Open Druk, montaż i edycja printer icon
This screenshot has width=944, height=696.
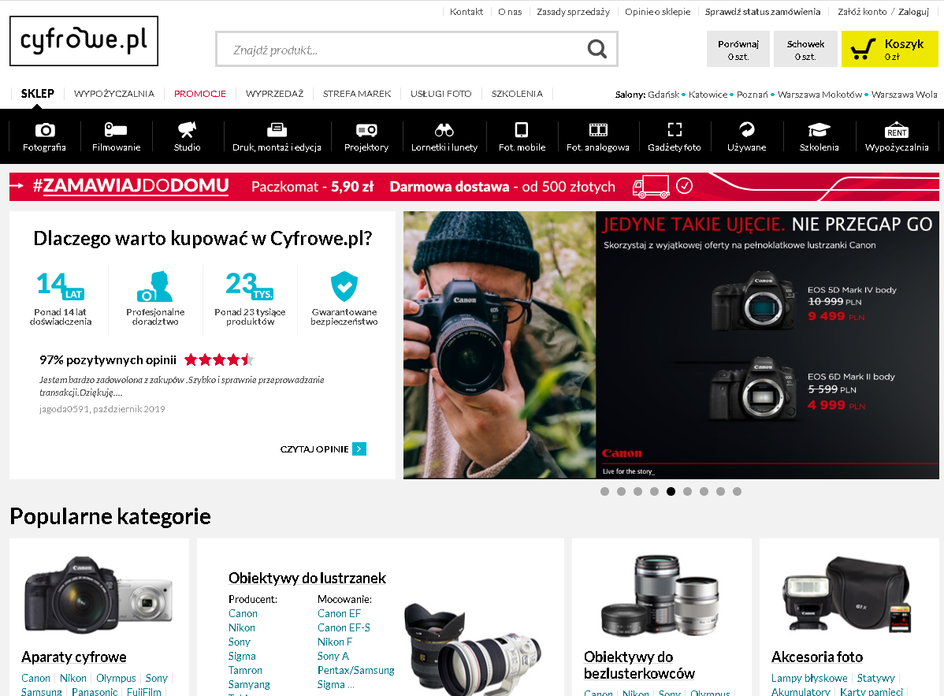click(x=277, y=129)
